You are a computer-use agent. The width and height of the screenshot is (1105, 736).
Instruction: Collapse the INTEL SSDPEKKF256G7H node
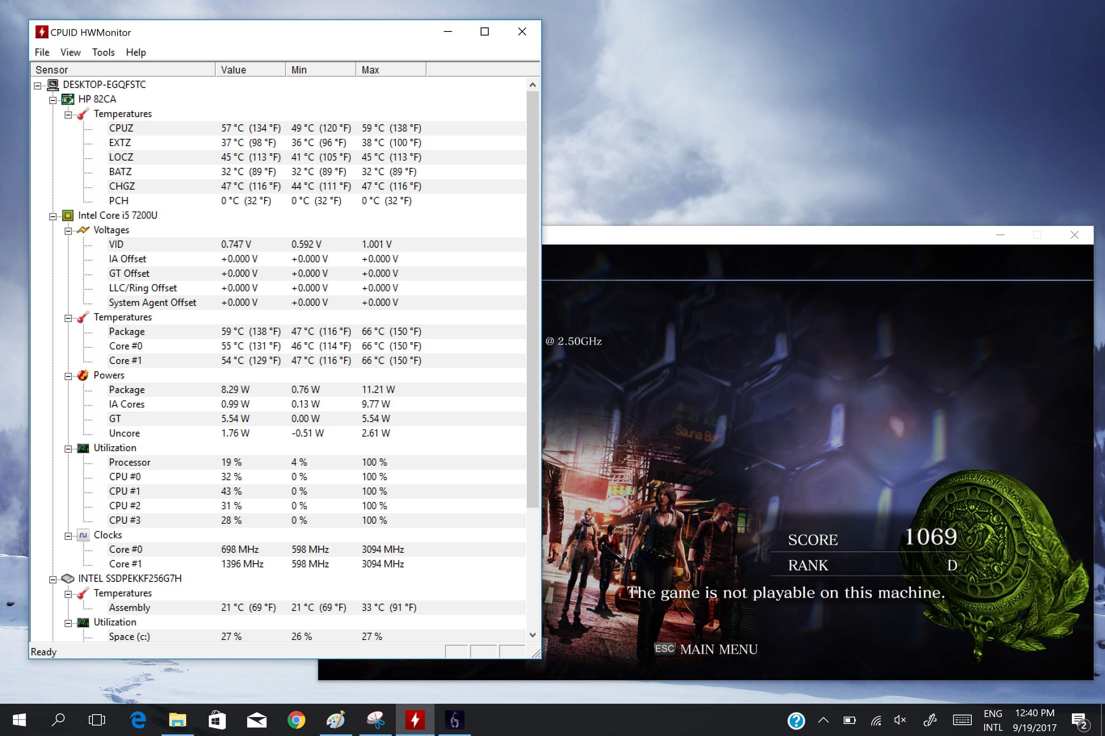click(53, 579)
